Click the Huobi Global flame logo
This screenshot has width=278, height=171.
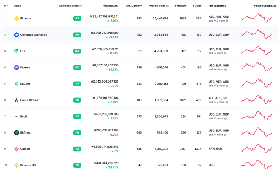click(16, 100)
